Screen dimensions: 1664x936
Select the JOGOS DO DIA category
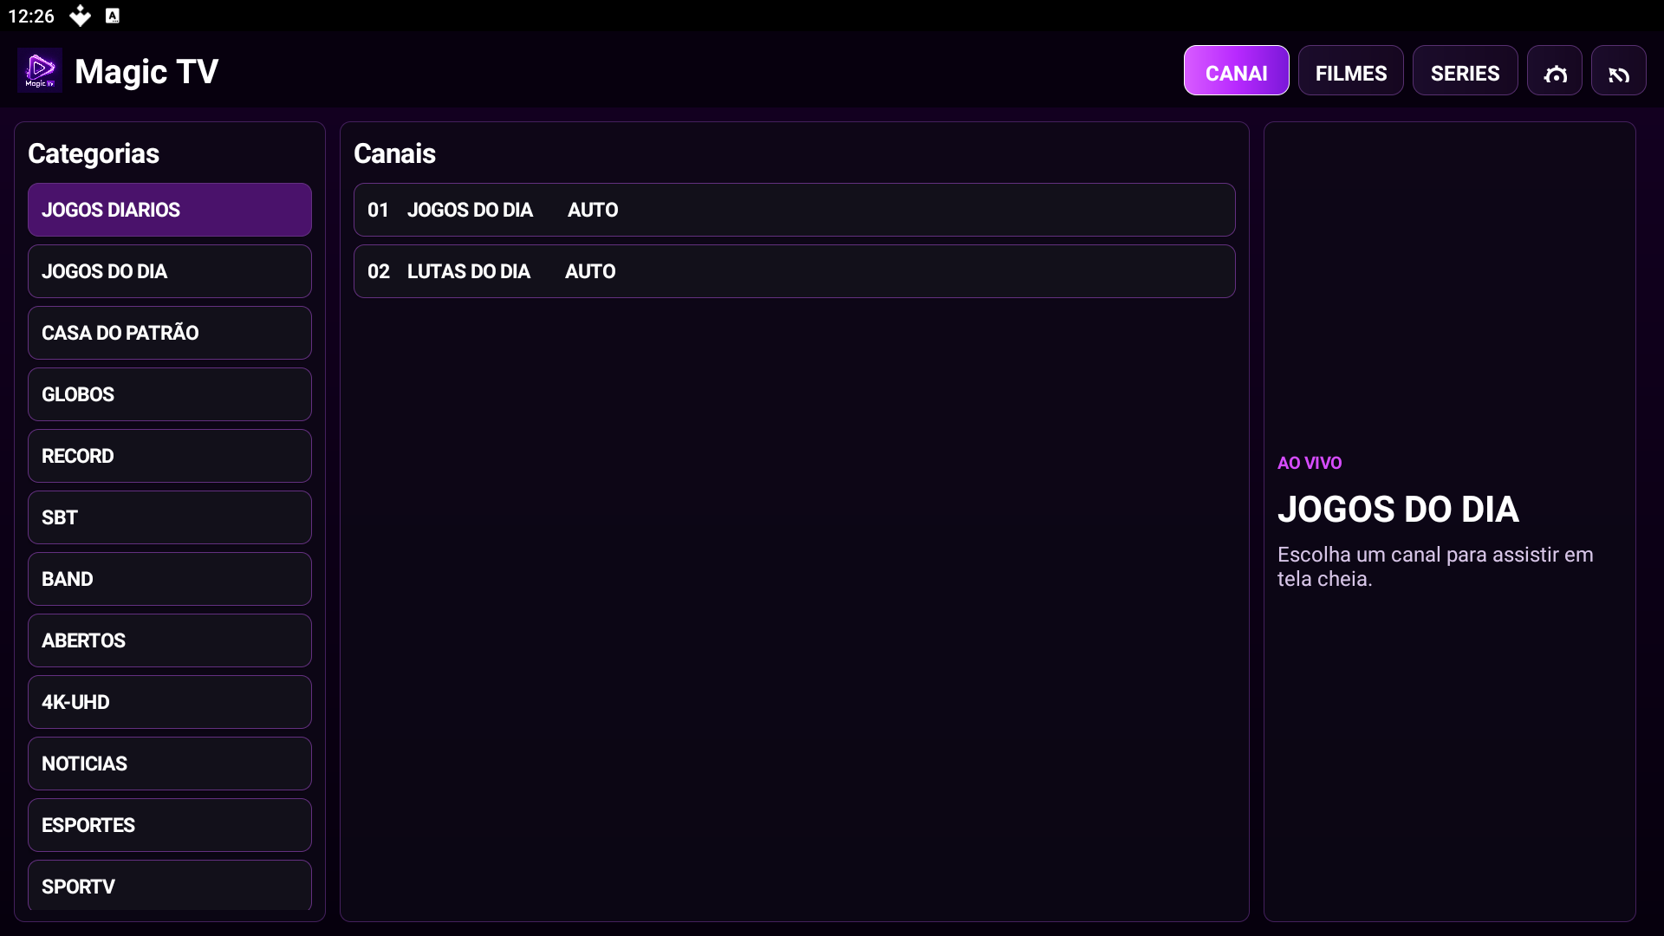tap(170, 271)
